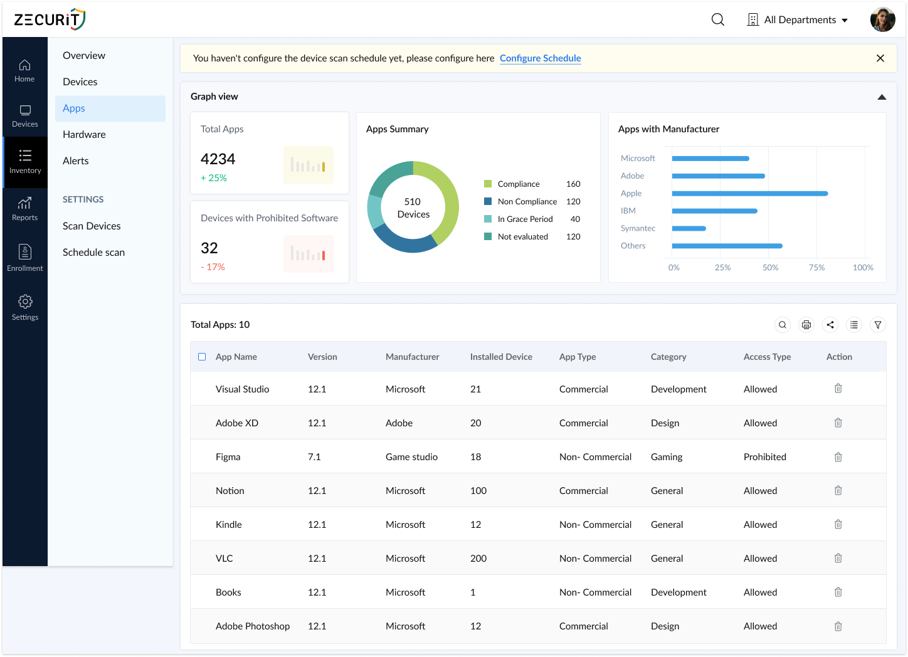Open the table search icon
This screenshot has height=657, width=908.
coord(782,325)
